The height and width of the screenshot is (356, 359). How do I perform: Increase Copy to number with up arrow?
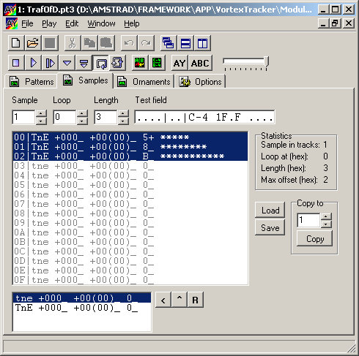pyautogui.click(x=326, y=216)
